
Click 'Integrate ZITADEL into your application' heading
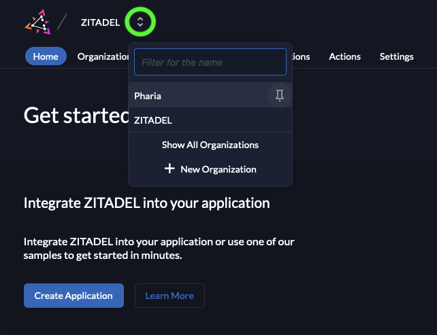click(x=147, y=203)
